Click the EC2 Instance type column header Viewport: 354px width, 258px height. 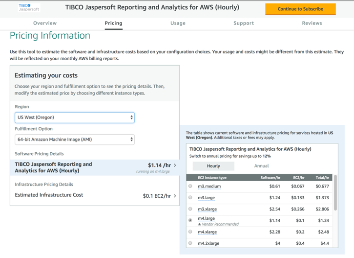point(212,178)
